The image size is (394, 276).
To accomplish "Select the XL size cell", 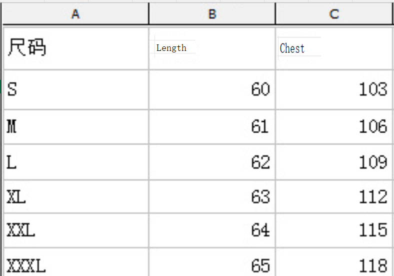I will coord(76,197).
